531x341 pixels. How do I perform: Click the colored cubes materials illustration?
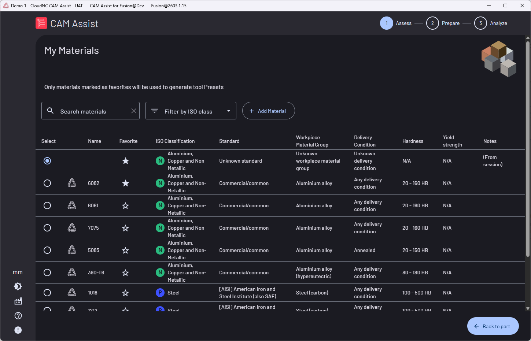pyautogui.click(x=499, y=59)
